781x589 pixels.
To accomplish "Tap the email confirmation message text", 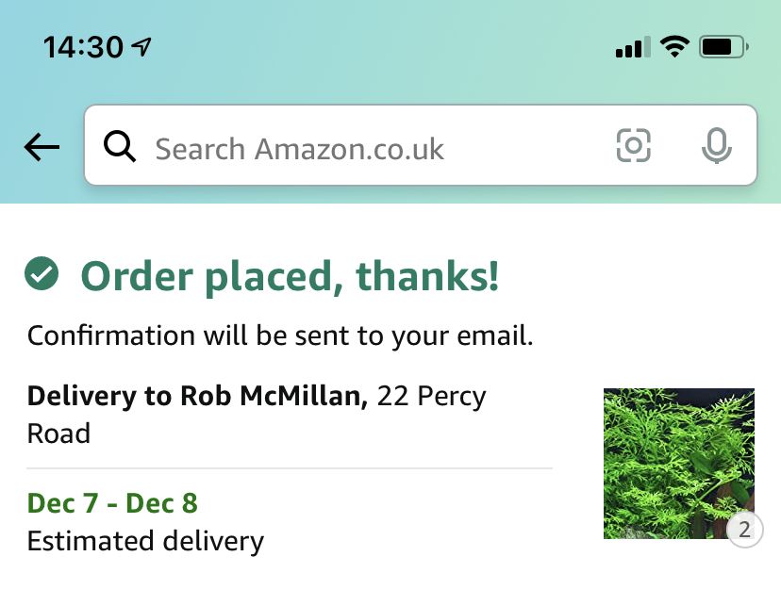I will (280, 335).
